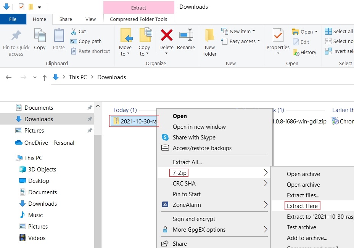Switch to the Share ribbon tab
Image resolution: width=354 pixels, height=248 pixels.
tap(66, 19)
